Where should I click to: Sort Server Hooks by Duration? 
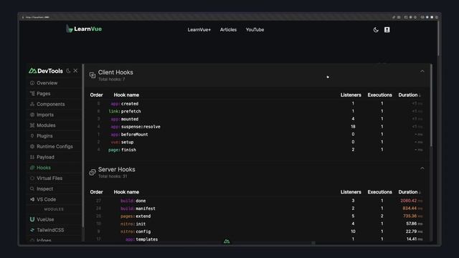tap(410, 192)
